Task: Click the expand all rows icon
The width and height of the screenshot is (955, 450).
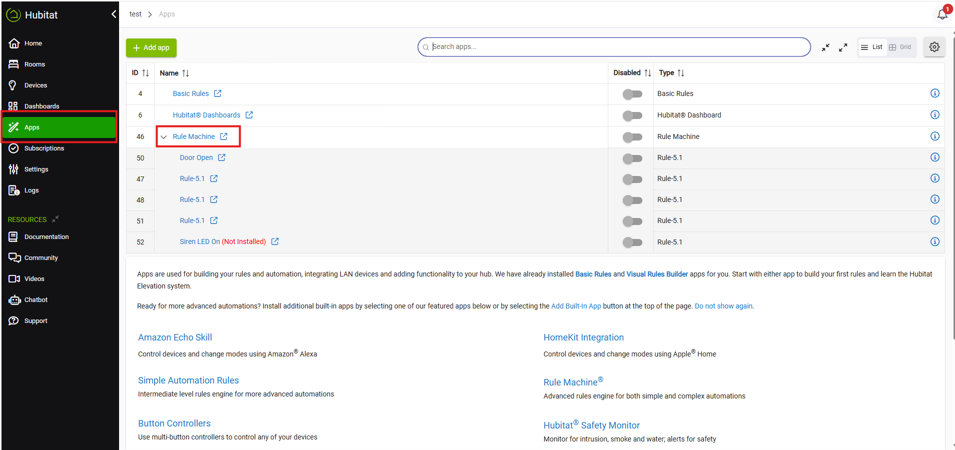Action: pyautogui.click(x=843, y=47)
